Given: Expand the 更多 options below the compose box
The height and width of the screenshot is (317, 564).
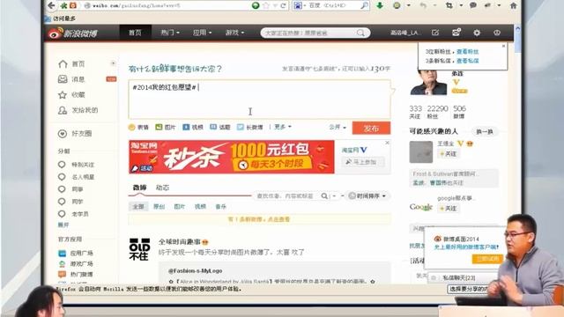Looking at the screenshot, I should pyautogui.click(x=283, y=127).
